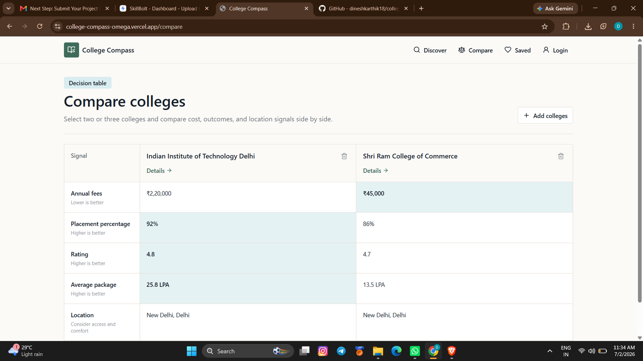Open browser extensions puzzle icon
The image size is (643, 361).
point(566,26)
